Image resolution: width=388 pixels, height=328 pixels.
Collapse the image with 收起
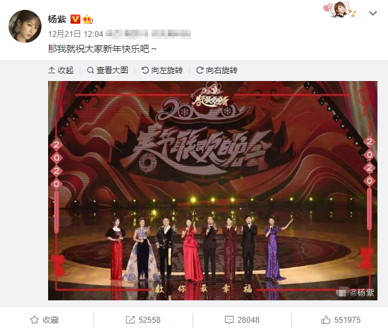point(61,70)
